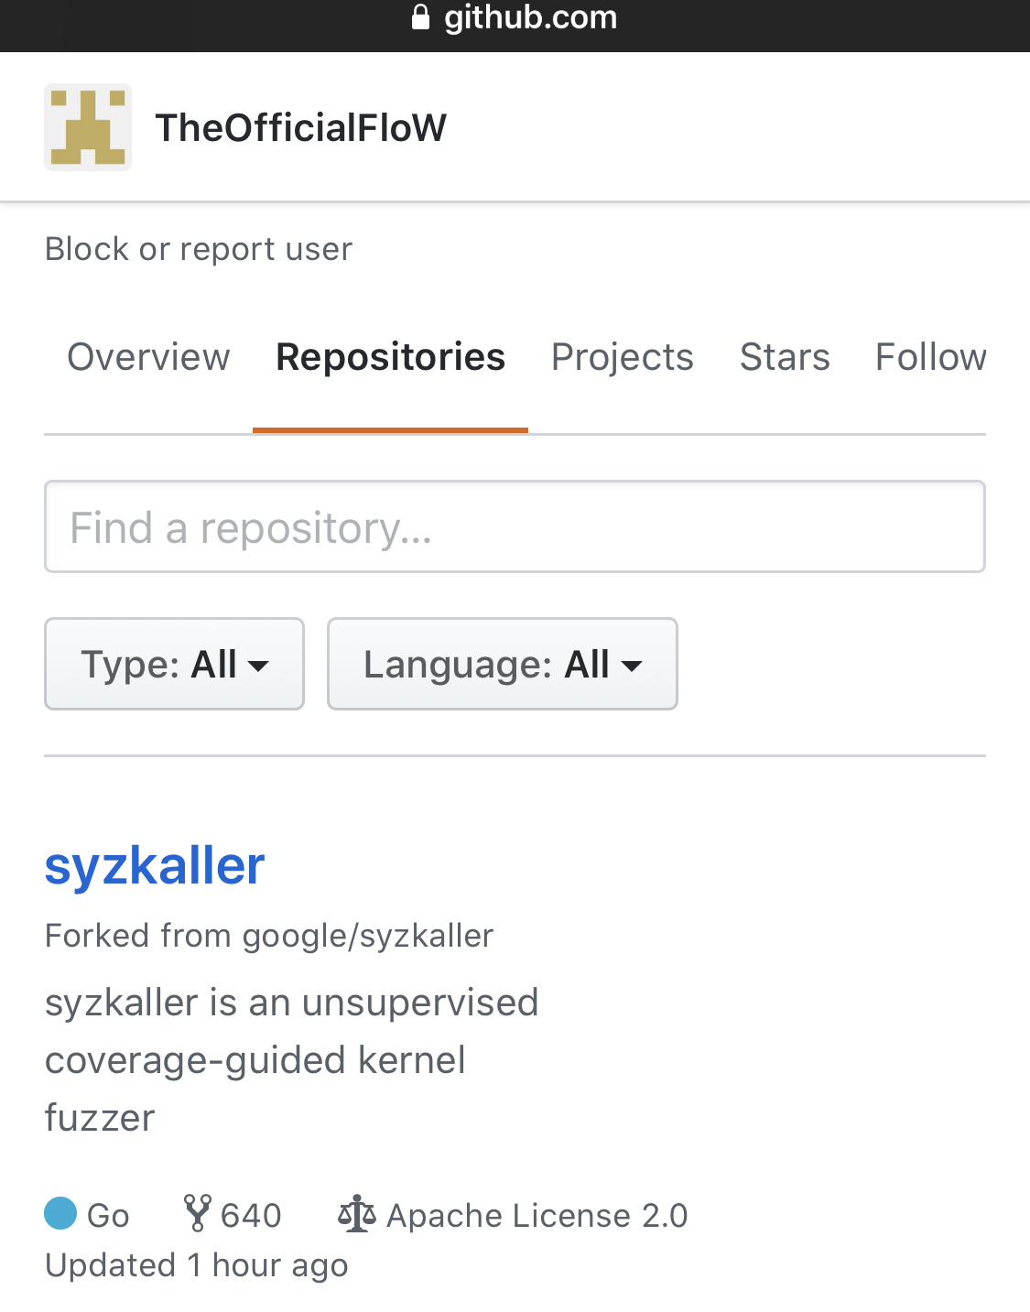This screenshot has height=1312, width=1030.
Task: Switch to the Overview tab
Action: click(148, 357)
